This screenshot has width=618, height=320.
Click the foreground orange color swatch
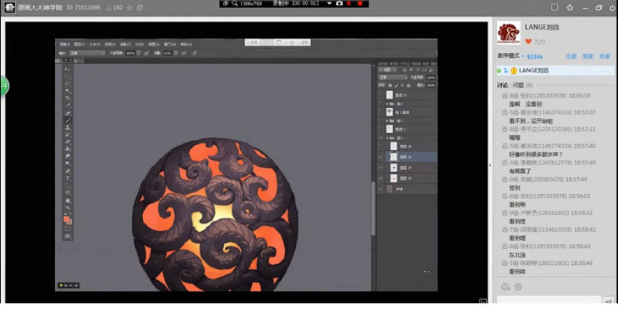point(67,218)
